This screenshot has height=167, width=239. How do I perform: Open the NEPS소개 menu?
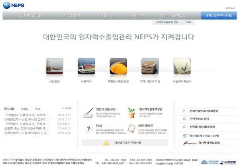(137, 16)
